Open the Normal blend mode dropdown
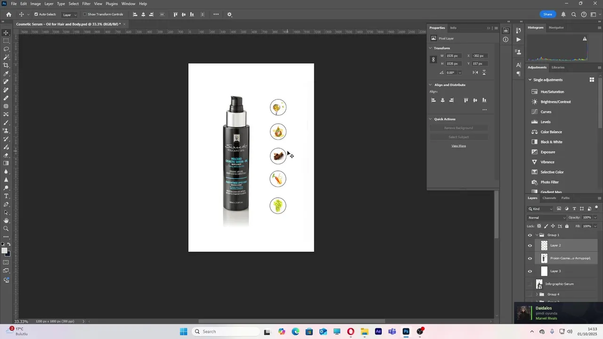Viewport: 603px width, 339px height. 547,218
